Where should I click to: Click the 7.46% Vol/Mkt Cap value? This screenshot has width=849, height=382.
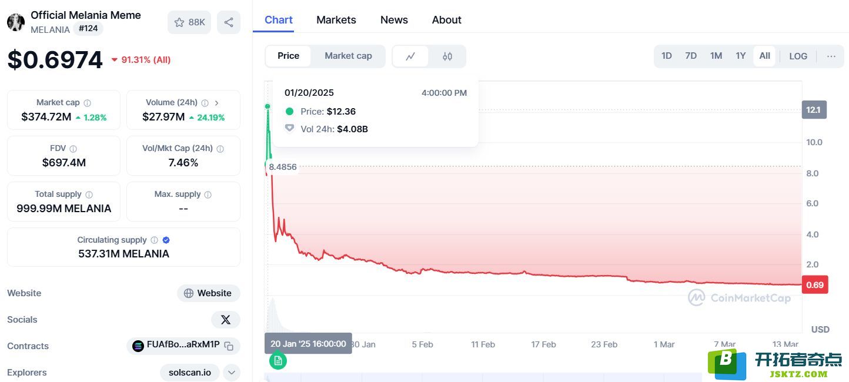(183, 163)
